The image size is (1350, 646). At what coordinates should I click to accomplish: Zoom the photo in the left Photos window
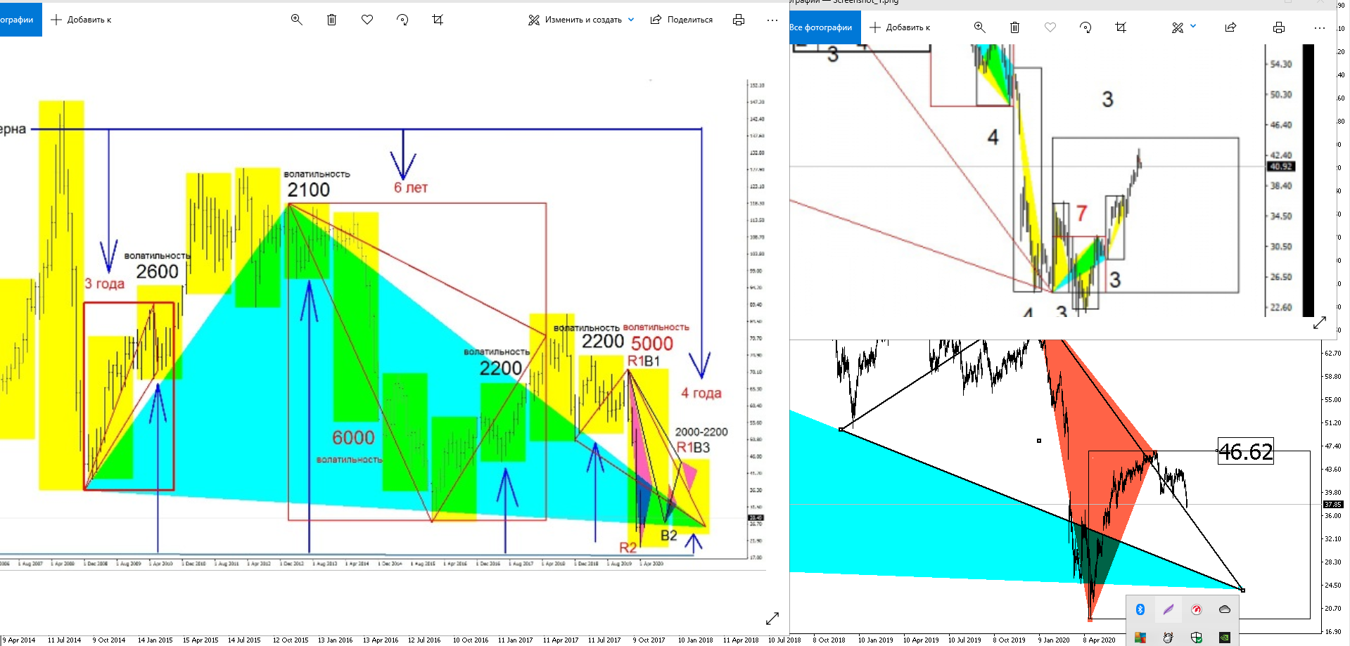pyautogui.click(x=297, y=20)
